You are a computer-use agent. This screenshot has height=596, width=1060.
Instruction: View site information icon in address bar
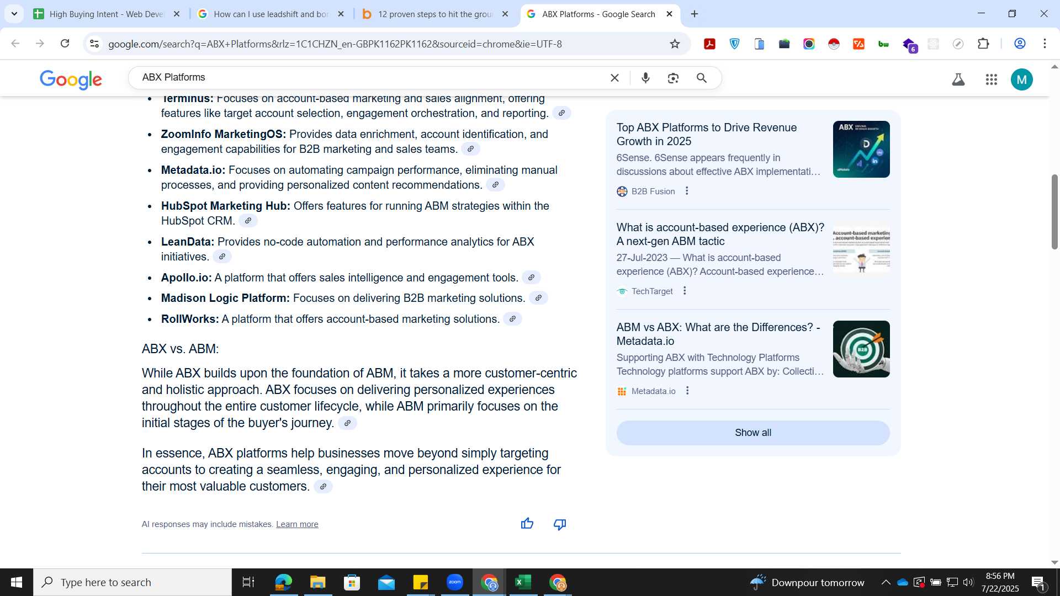(x=94, y=44)
